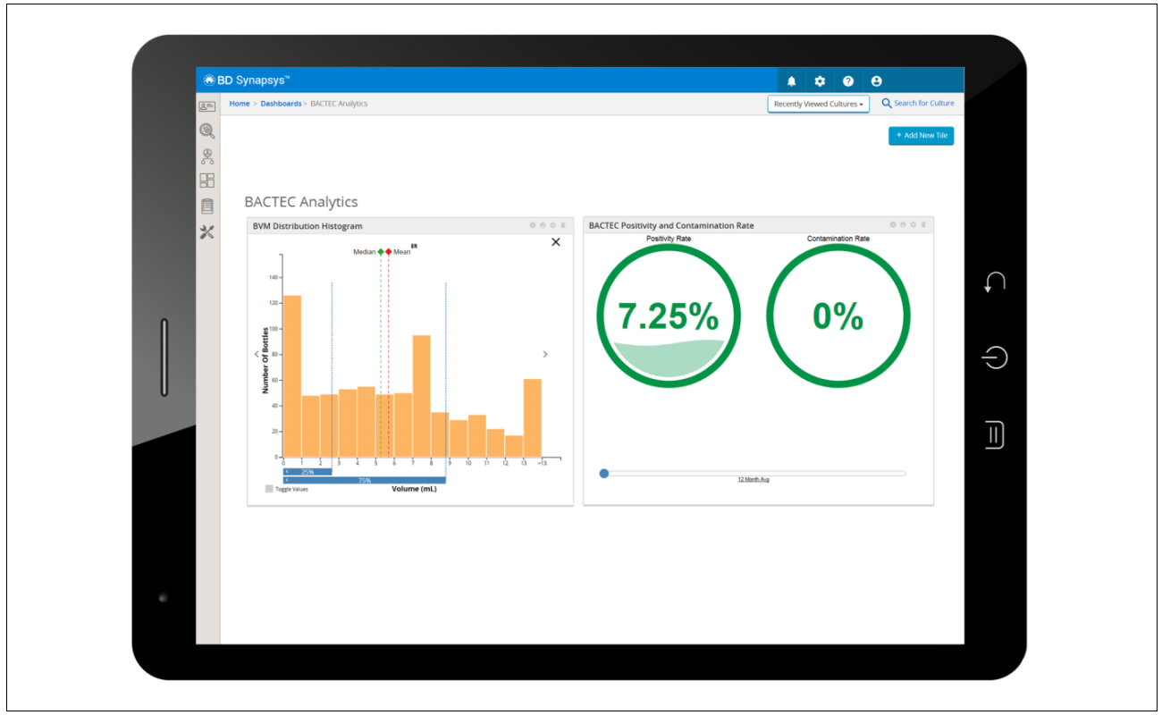
Task: Open the patient ID card sidebar icon
Action: point(206,105)
